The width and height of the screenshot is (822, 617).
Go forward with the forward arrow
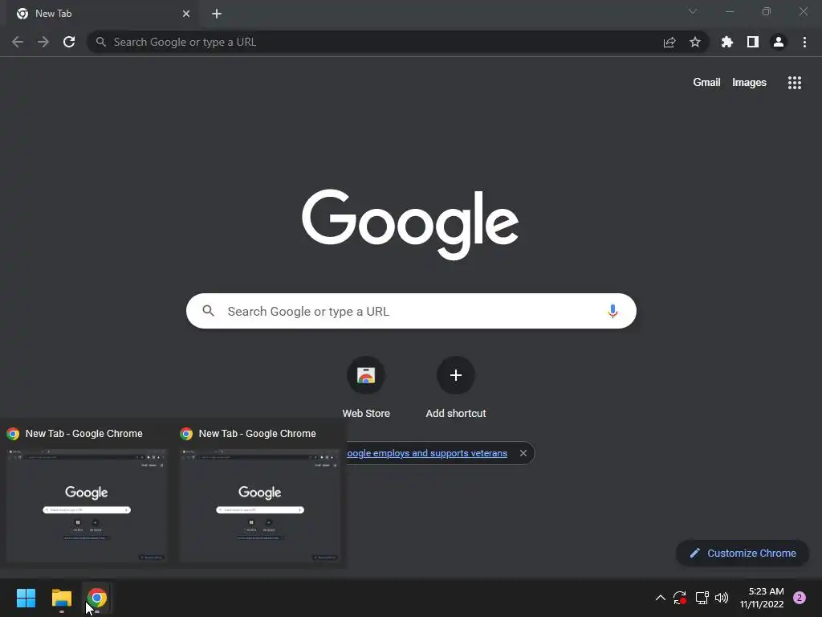tap(43, 42)
